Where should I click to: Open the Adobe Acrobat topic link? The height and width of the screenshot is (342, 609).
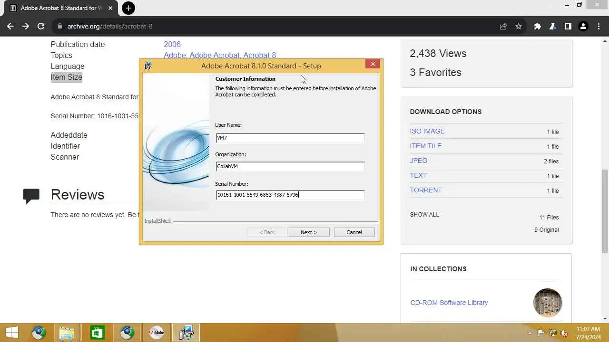214,55
